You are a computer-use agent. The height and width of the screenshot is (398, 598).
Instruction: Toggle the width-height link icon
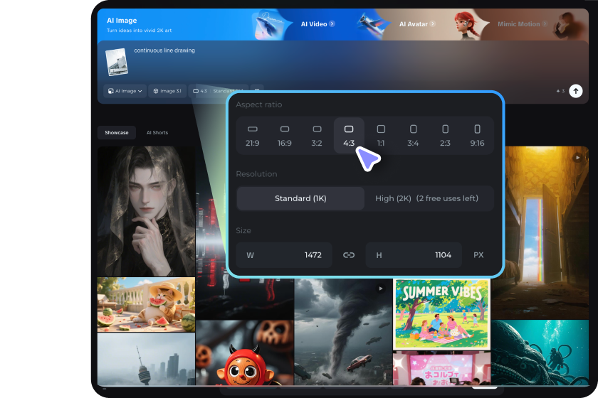click(x=349, y=255)
